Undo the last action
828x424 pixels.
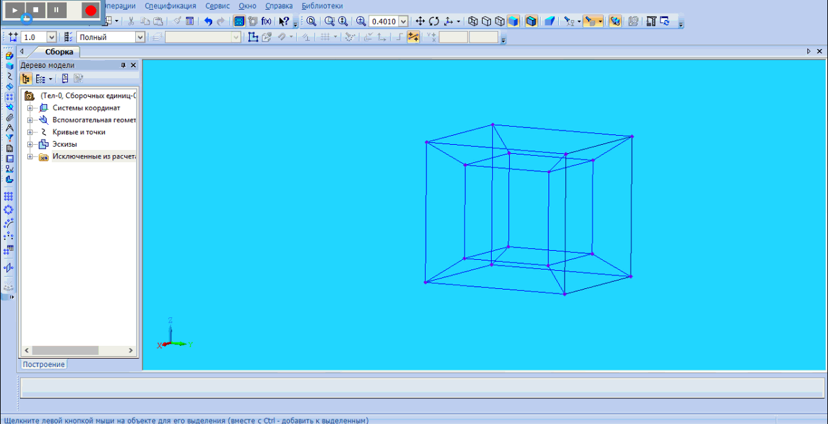tap(208, 21)
